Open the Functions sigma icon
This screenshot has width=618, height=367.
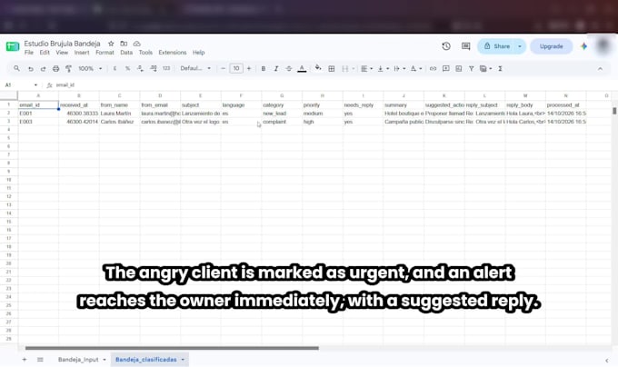click(500, 68)
